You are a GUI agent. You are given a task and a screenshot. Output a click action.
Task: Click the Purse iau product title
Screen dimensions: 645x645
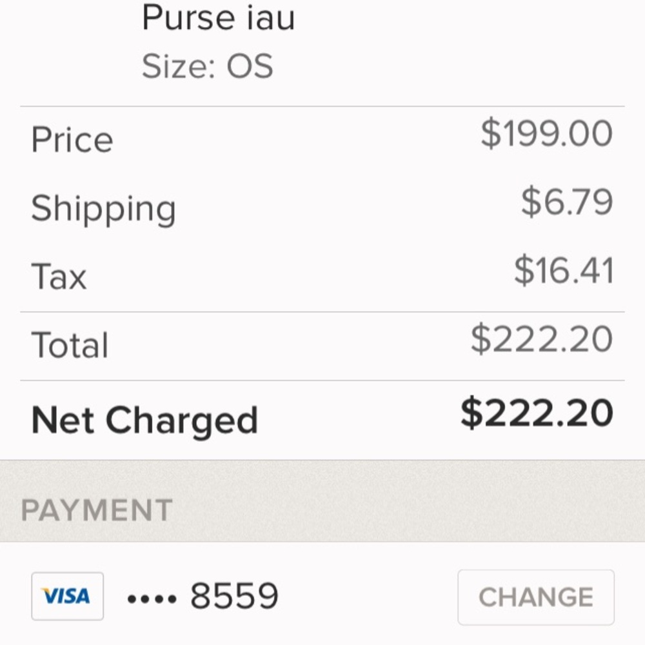(219, 18)
